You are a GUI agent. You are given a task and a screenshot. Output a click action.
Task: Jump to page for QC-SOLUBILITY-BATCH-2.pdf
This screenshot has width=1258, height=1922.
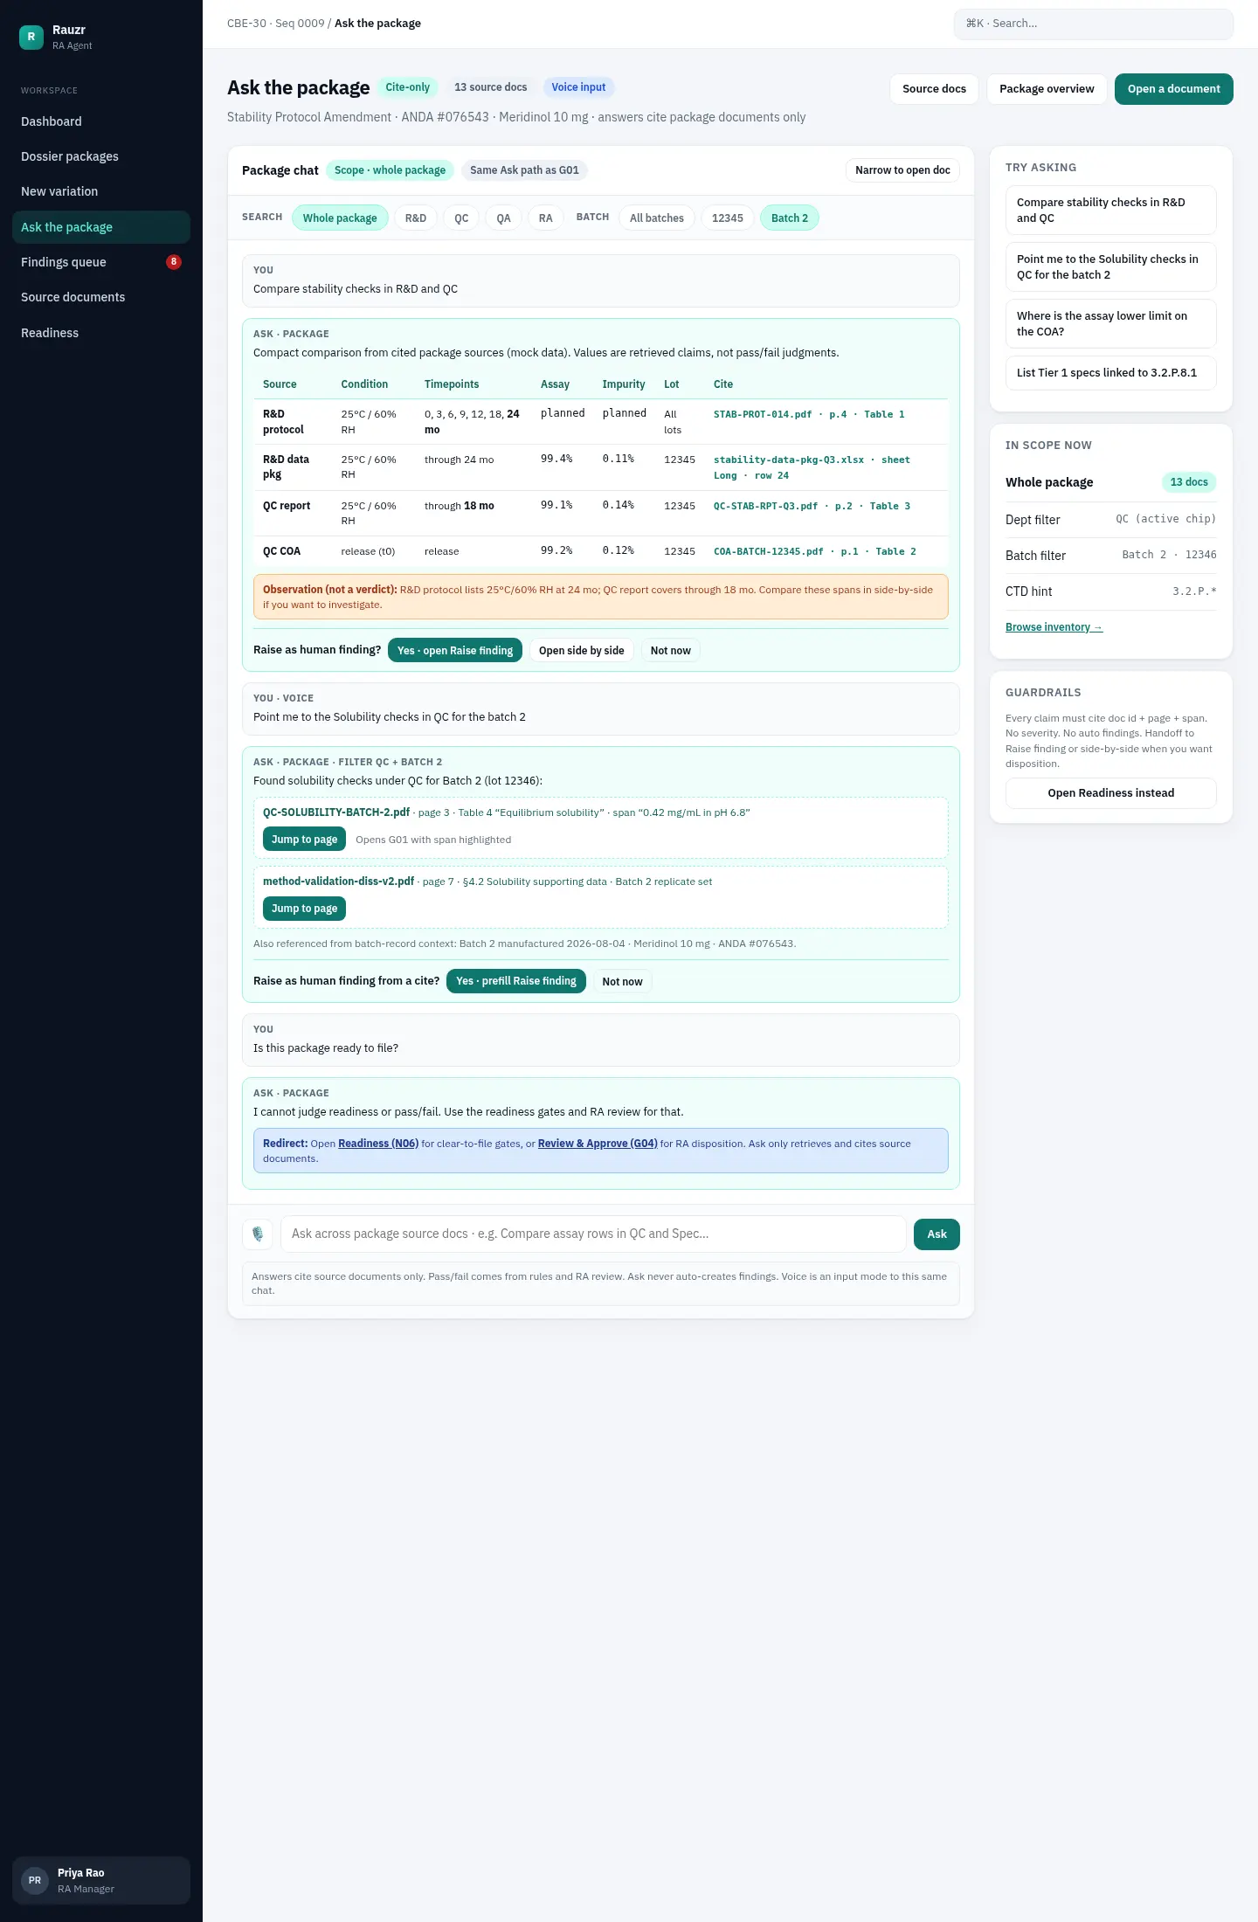coord(304,840)
